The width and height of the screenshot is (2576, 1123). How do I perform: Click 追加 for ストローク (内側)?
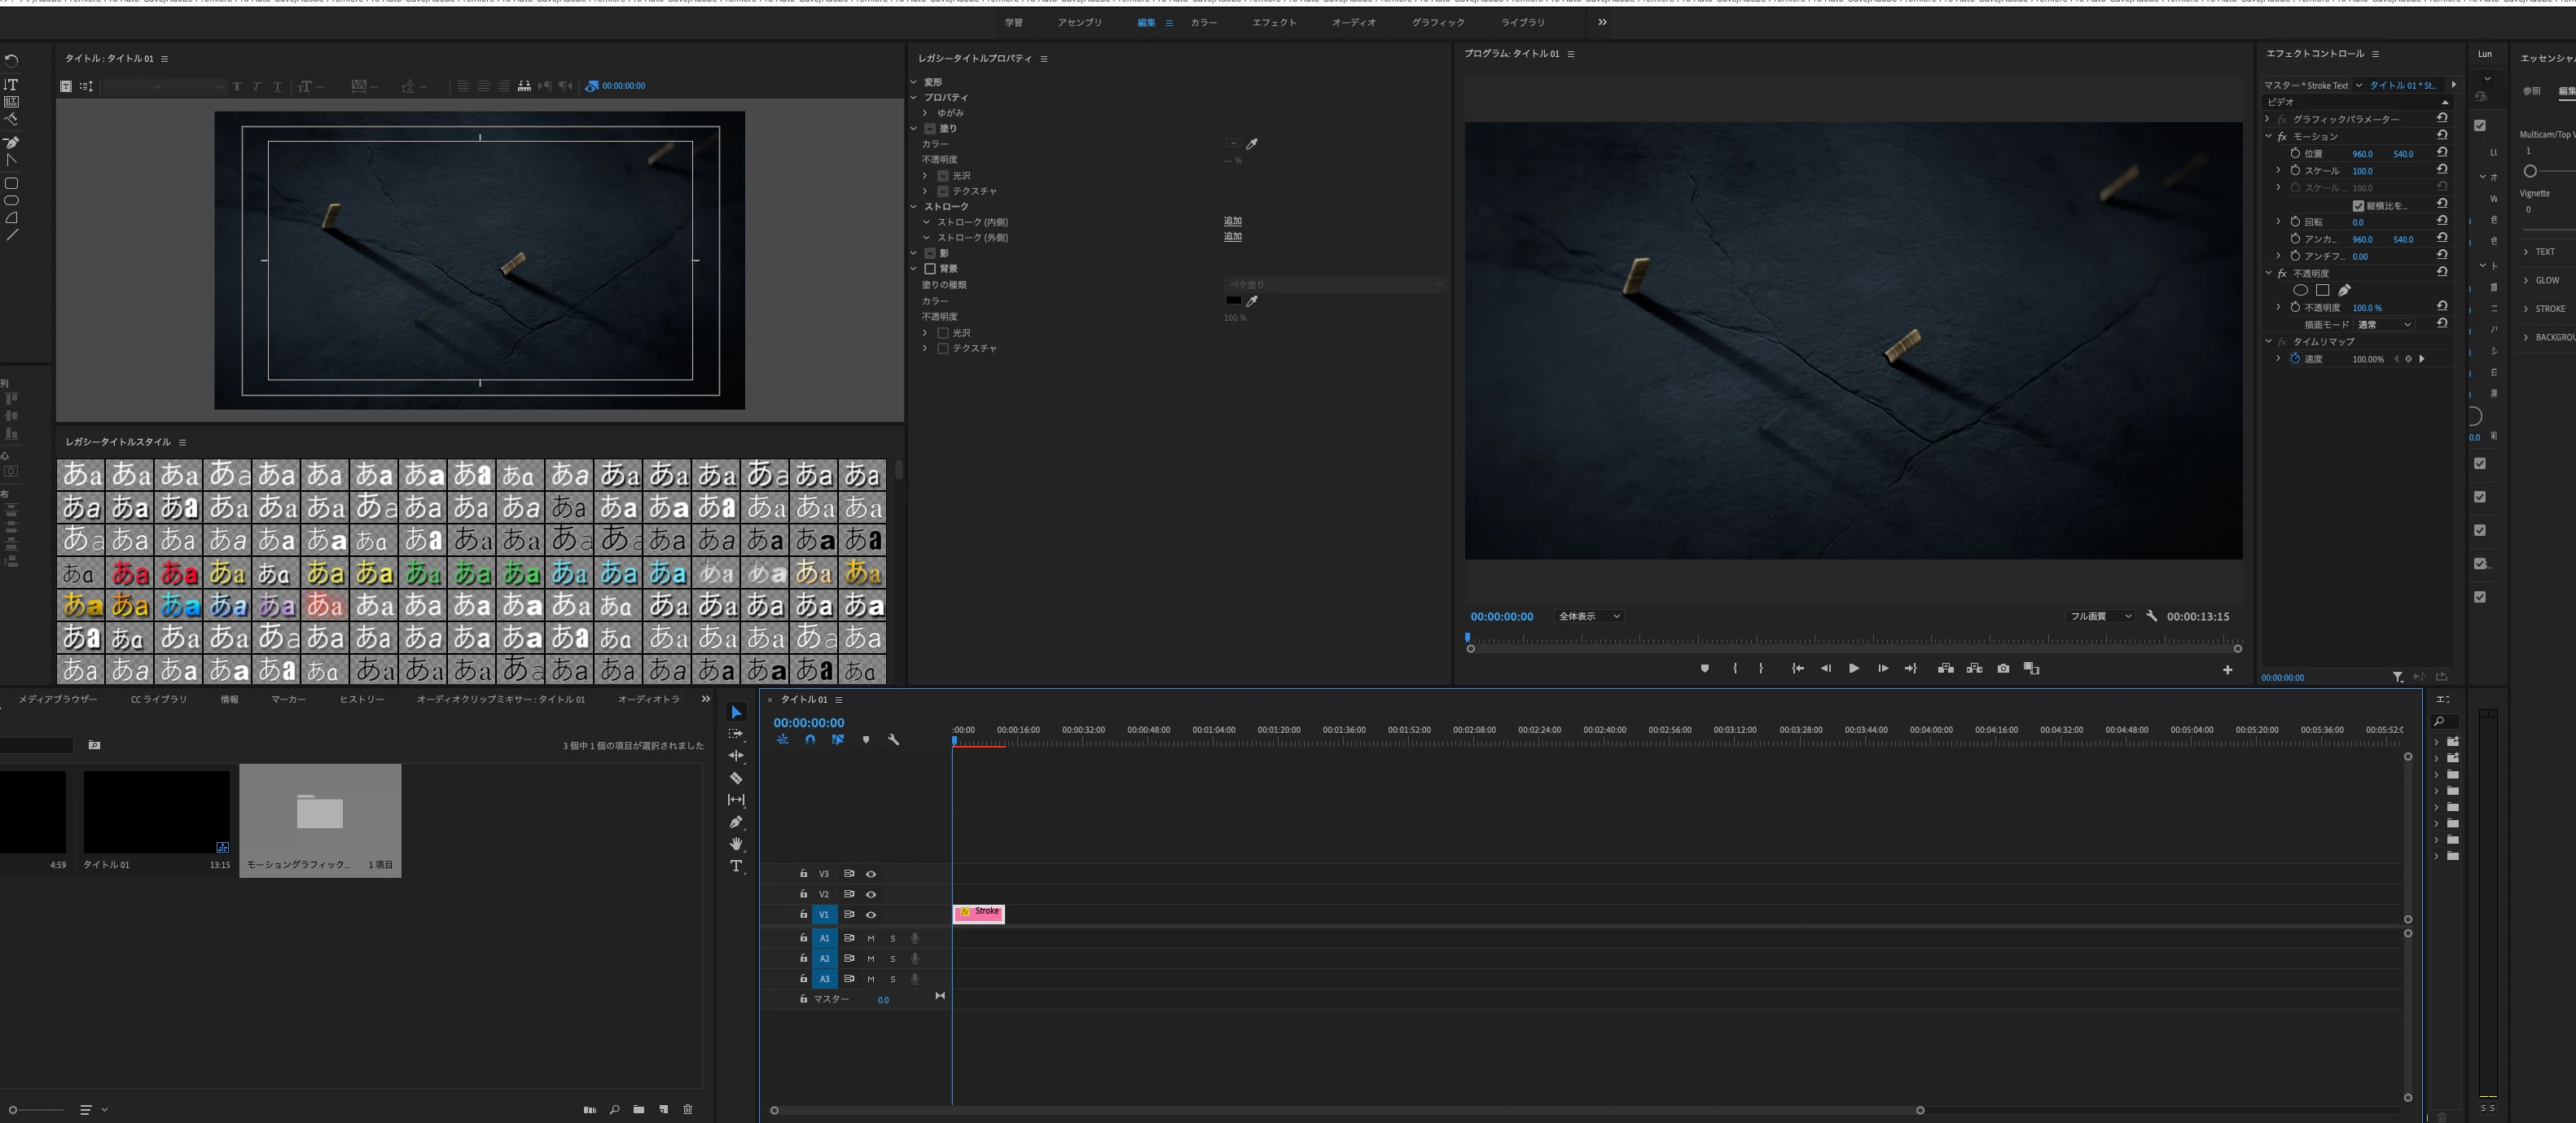(1232, 221)
